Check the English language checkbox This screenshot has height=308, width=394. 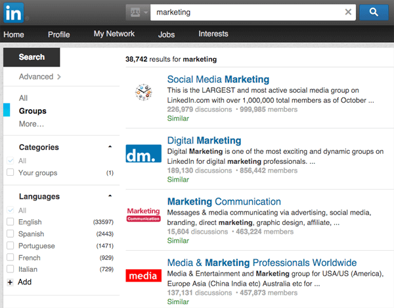11,222
